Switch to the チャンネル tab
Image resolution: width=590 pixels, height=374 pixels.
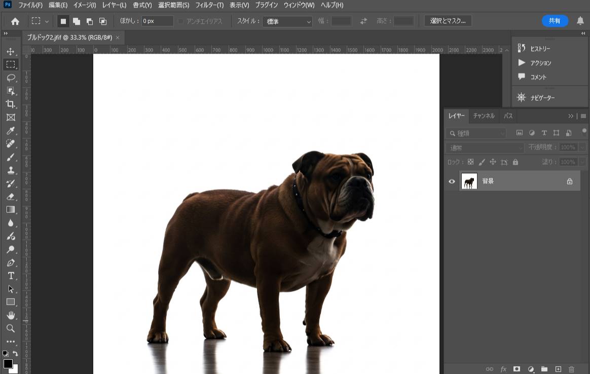(x=484, y=116)
